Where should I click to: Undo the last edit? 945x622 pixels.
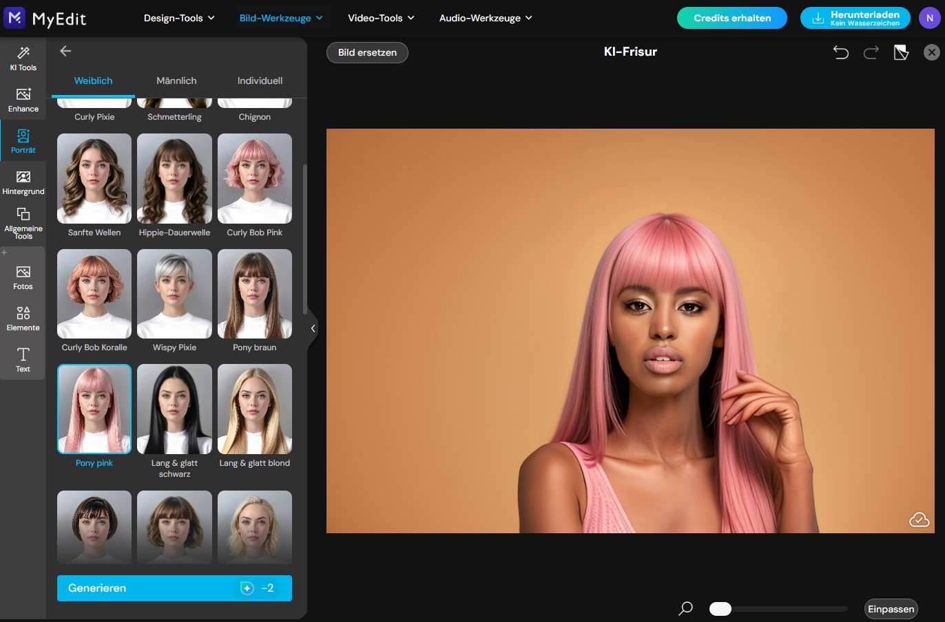(x=840, y=52)
